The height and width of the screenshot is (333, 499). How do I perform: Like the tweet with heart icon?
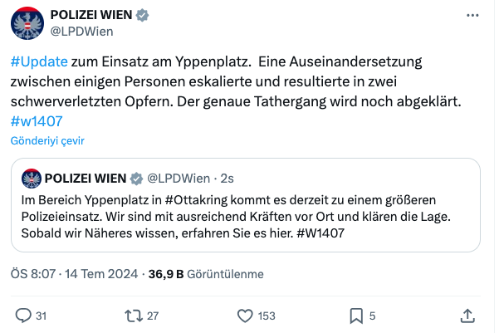click(x=245, y=316)
